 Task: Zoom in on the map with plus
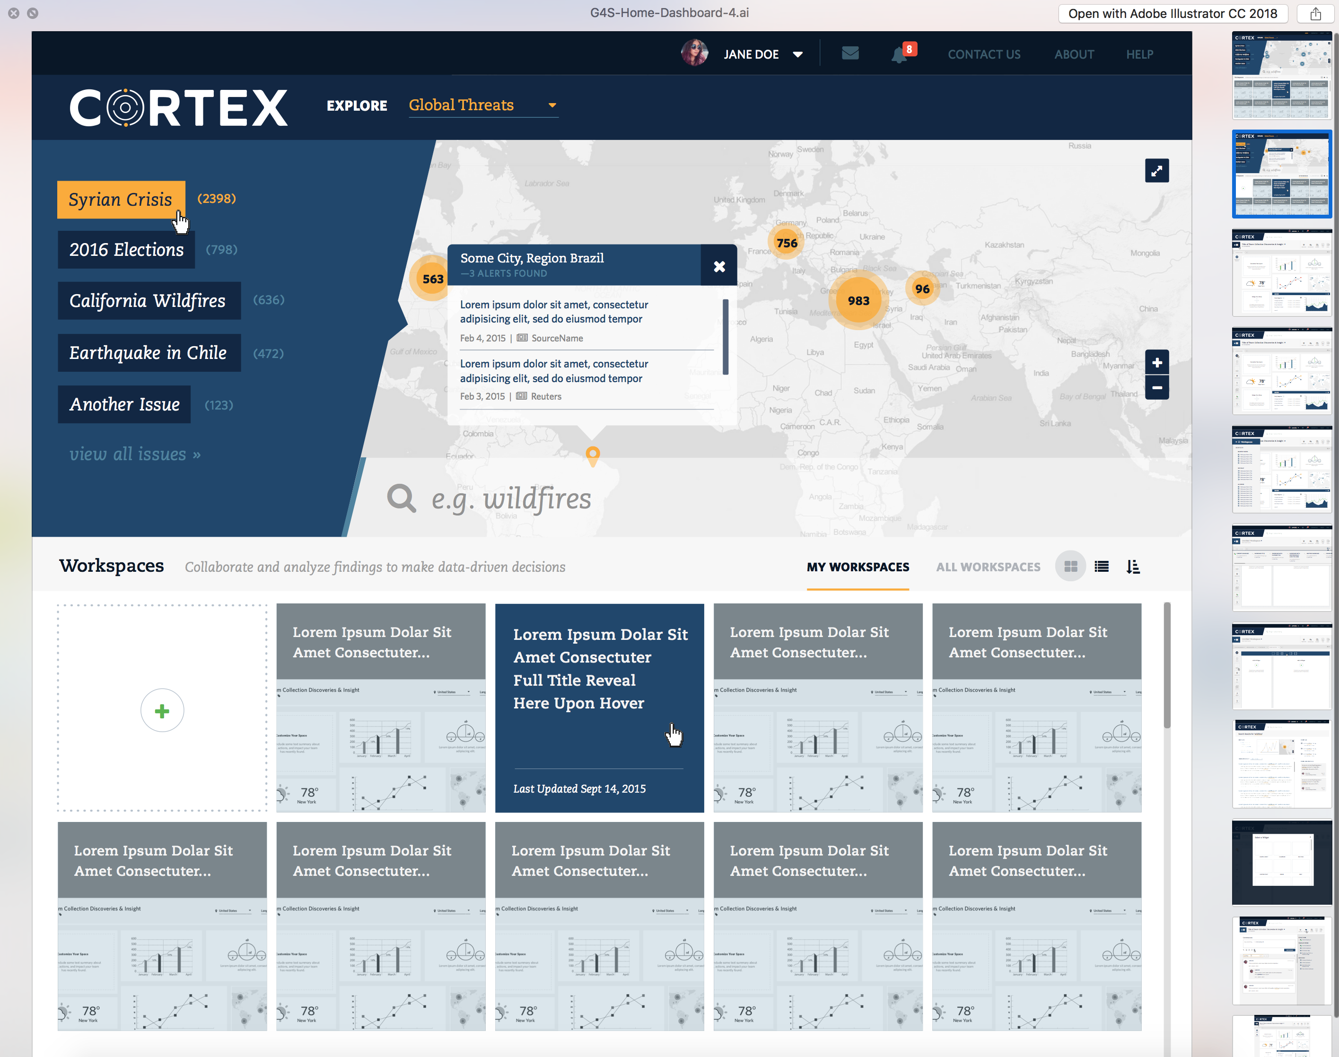[1156, 363]
